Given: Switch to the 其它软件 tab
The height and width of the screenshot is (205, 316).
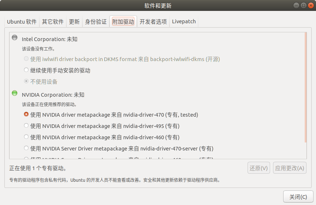Looking at the screenshot, I should pyautogui.click(x=53, y=21).
